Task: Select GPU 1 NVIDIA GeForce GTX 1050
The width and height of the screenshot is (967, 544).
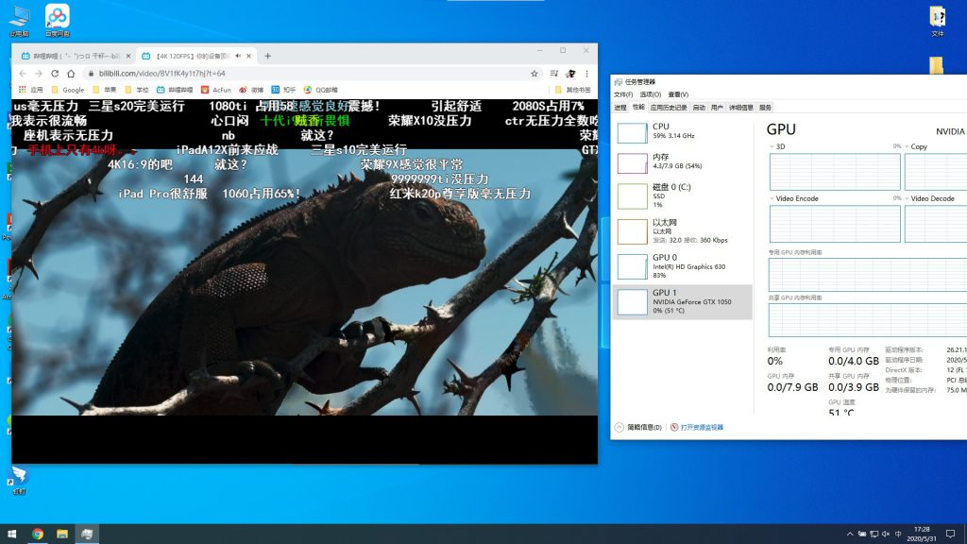Action: coord(684,301)
